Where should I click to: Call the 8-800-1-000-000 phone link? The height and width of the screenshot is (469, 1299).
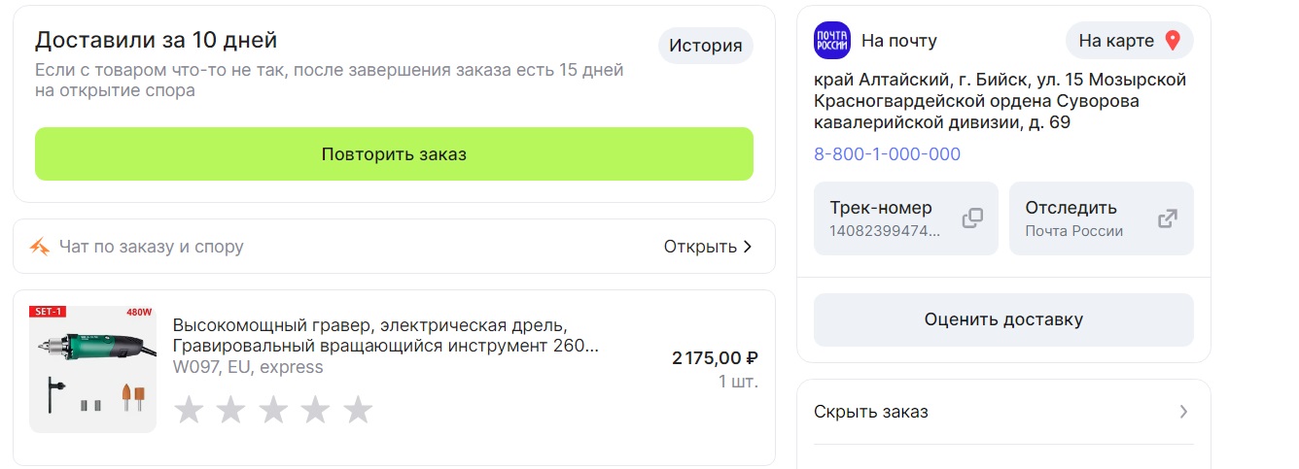pyautogui.click(x=887, y=154)
